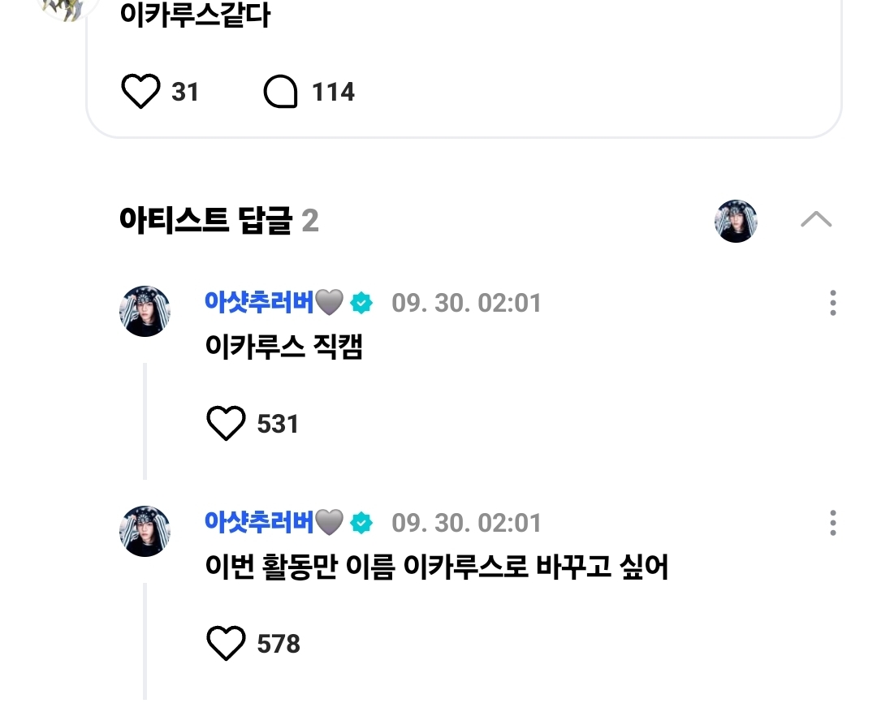
Task: Tap artist avatar beside collapse chevron
Action: pos(736,221)
